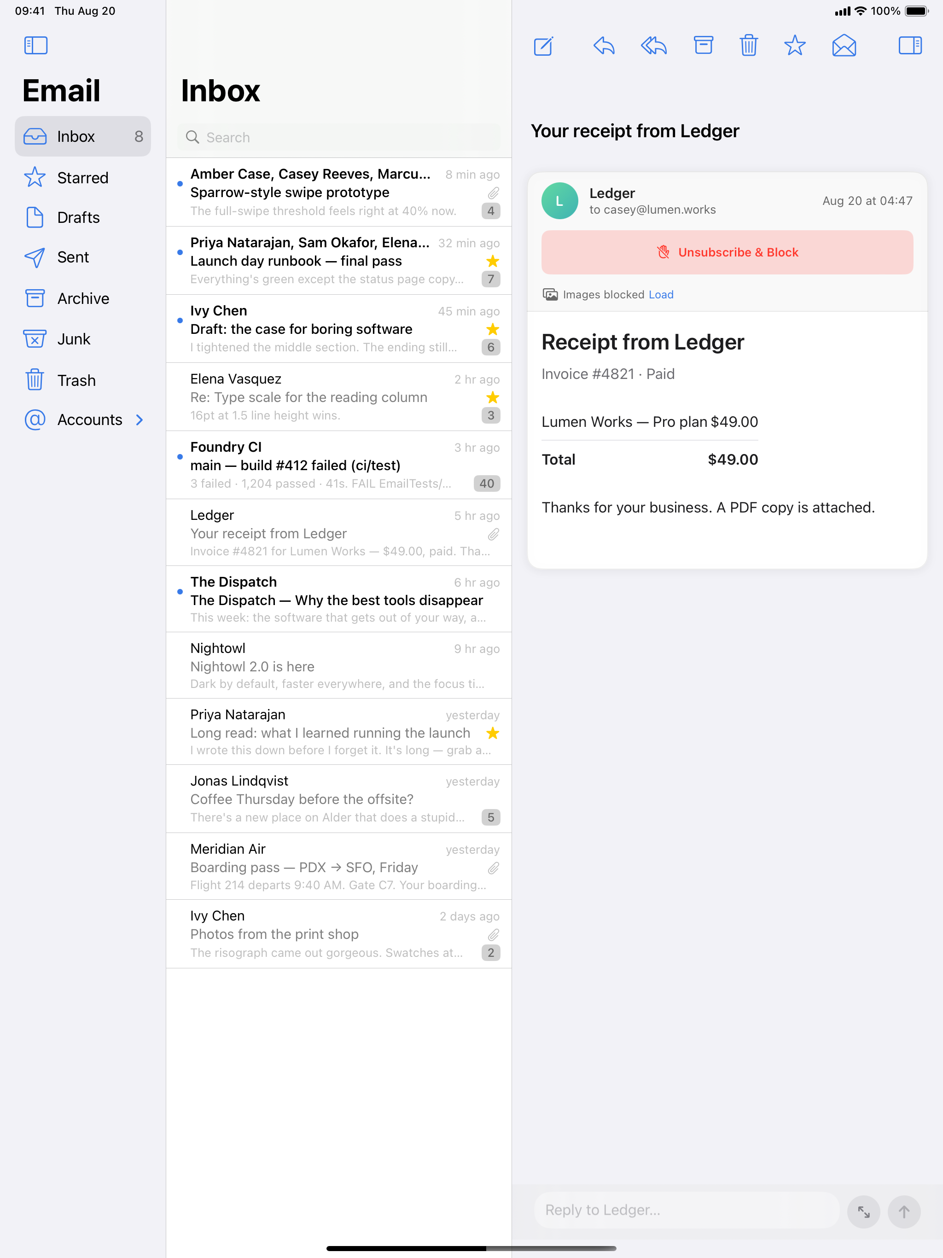The height and width of the screenshot is (1258, 943).
Task: Select Your receipt from Ledger in list
Action: click(339, 532)
